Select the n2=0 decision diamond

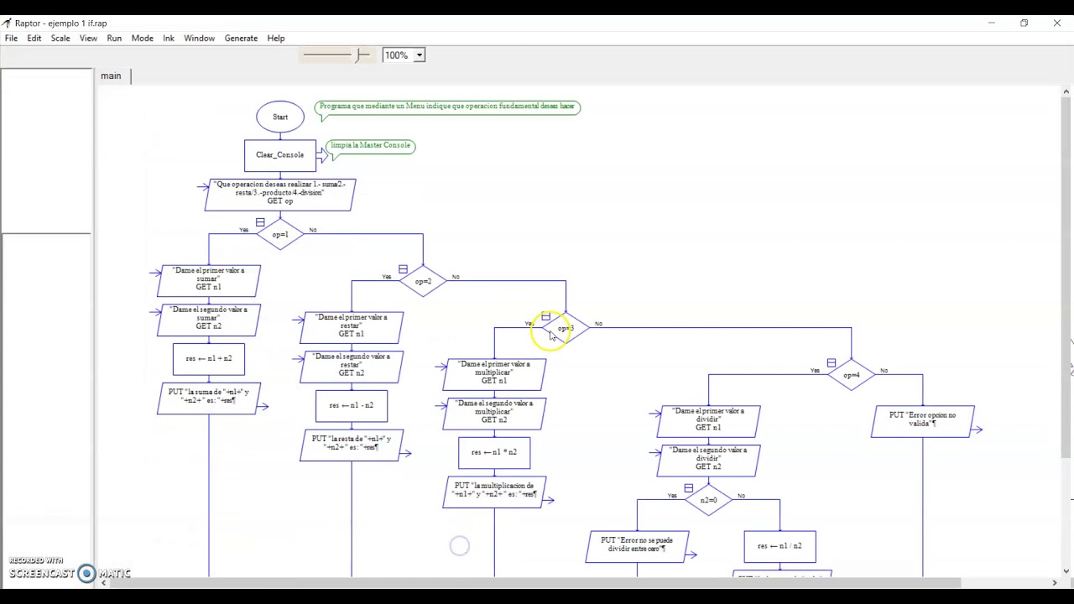pyautogui.click(x=708, y=500)
